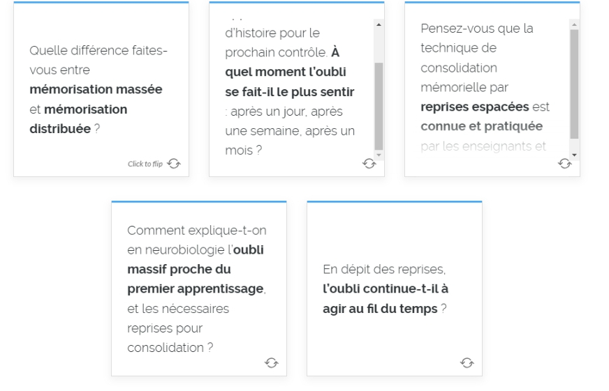Click the scroll-up arrow on the 'd'histoire' card
This screenshot has height=391, width=609.
pos(379,24)
